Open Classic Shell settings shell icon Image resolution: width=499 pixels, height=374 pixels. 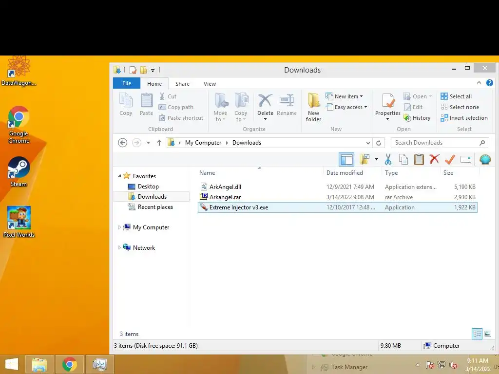click(485, 159)
